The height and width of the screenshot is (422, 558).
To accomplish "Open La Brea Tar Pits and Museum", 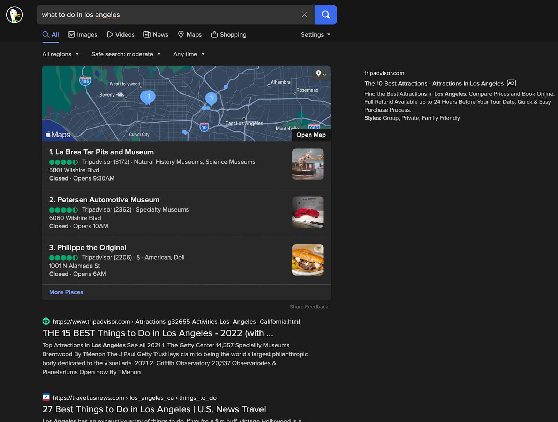I will tap(101, 152).
